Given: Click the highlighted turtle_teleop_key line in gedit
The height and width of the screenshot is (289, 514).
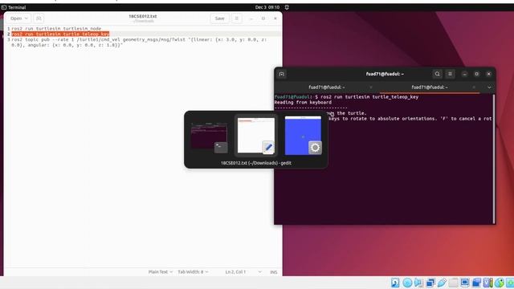Looking at the screenshot, I should 60,34.
